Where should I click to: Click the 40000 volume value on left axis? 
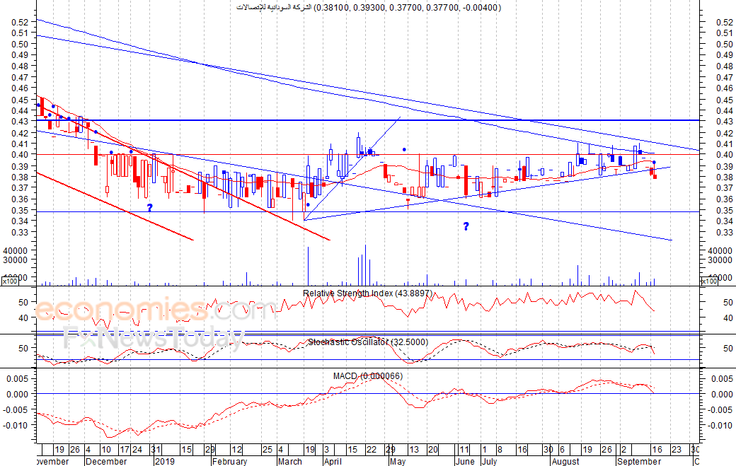coord(16,251)
